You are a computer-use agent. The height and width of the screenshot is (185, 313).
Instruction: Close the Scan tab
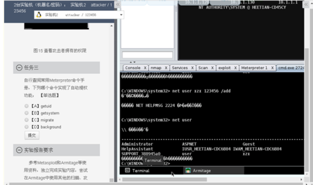[x=213, y=68]
